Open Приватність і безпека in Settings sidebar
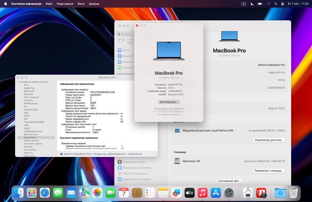This screenshot has height=202, width=312. pyautogui.click(x=134, y=168)
